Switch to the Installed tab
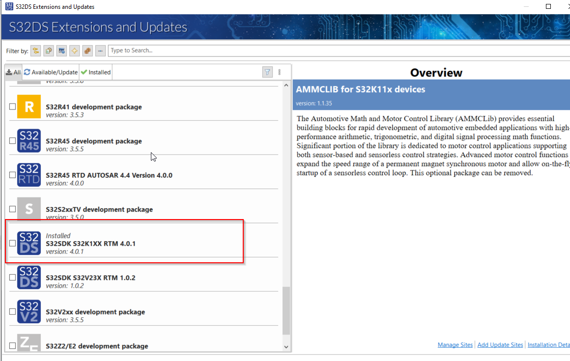The height and width of the screenshot is (361, 570). 96,72
